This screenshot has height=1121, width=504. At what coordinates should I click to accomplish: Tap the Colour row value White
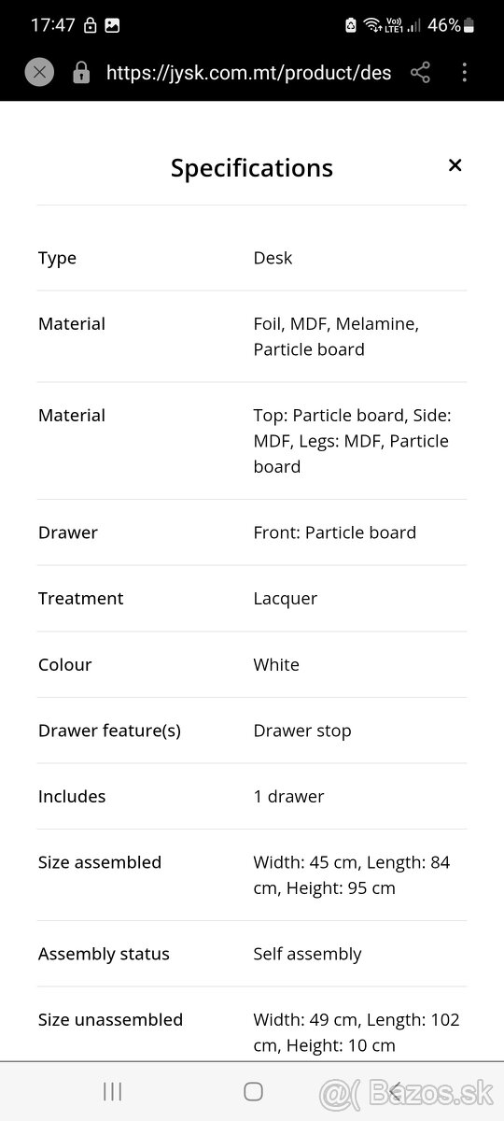point(276,665)
